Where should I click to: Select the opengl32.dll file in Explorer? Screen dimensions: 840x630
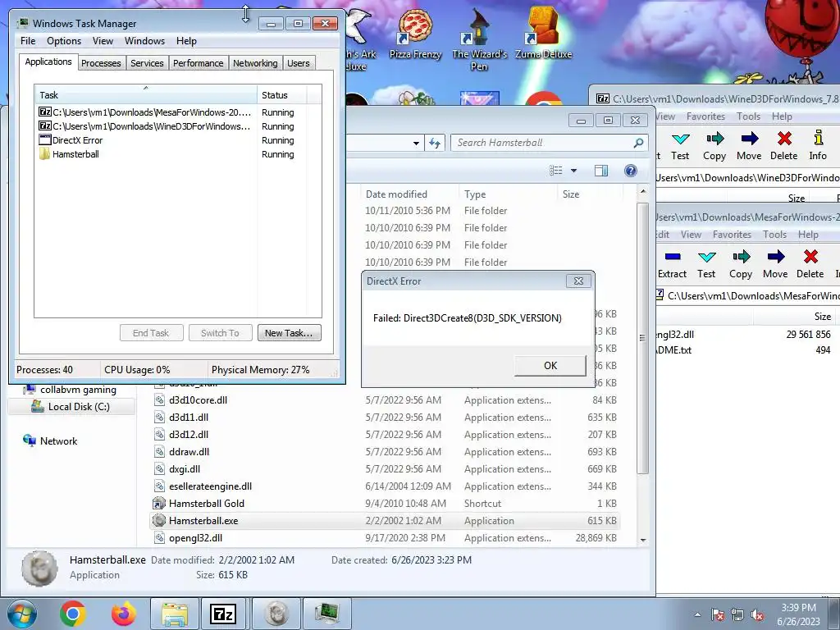[385, 538]
